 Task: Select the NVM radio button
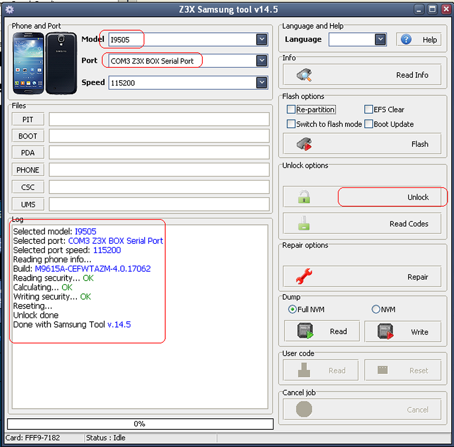pyautogui.click(x=376, y=309)
